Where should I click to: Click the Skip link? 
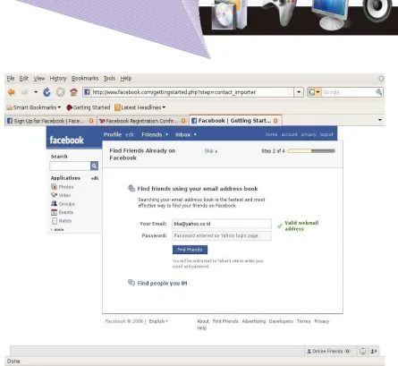pyautogui.click(x=211, y=151)
